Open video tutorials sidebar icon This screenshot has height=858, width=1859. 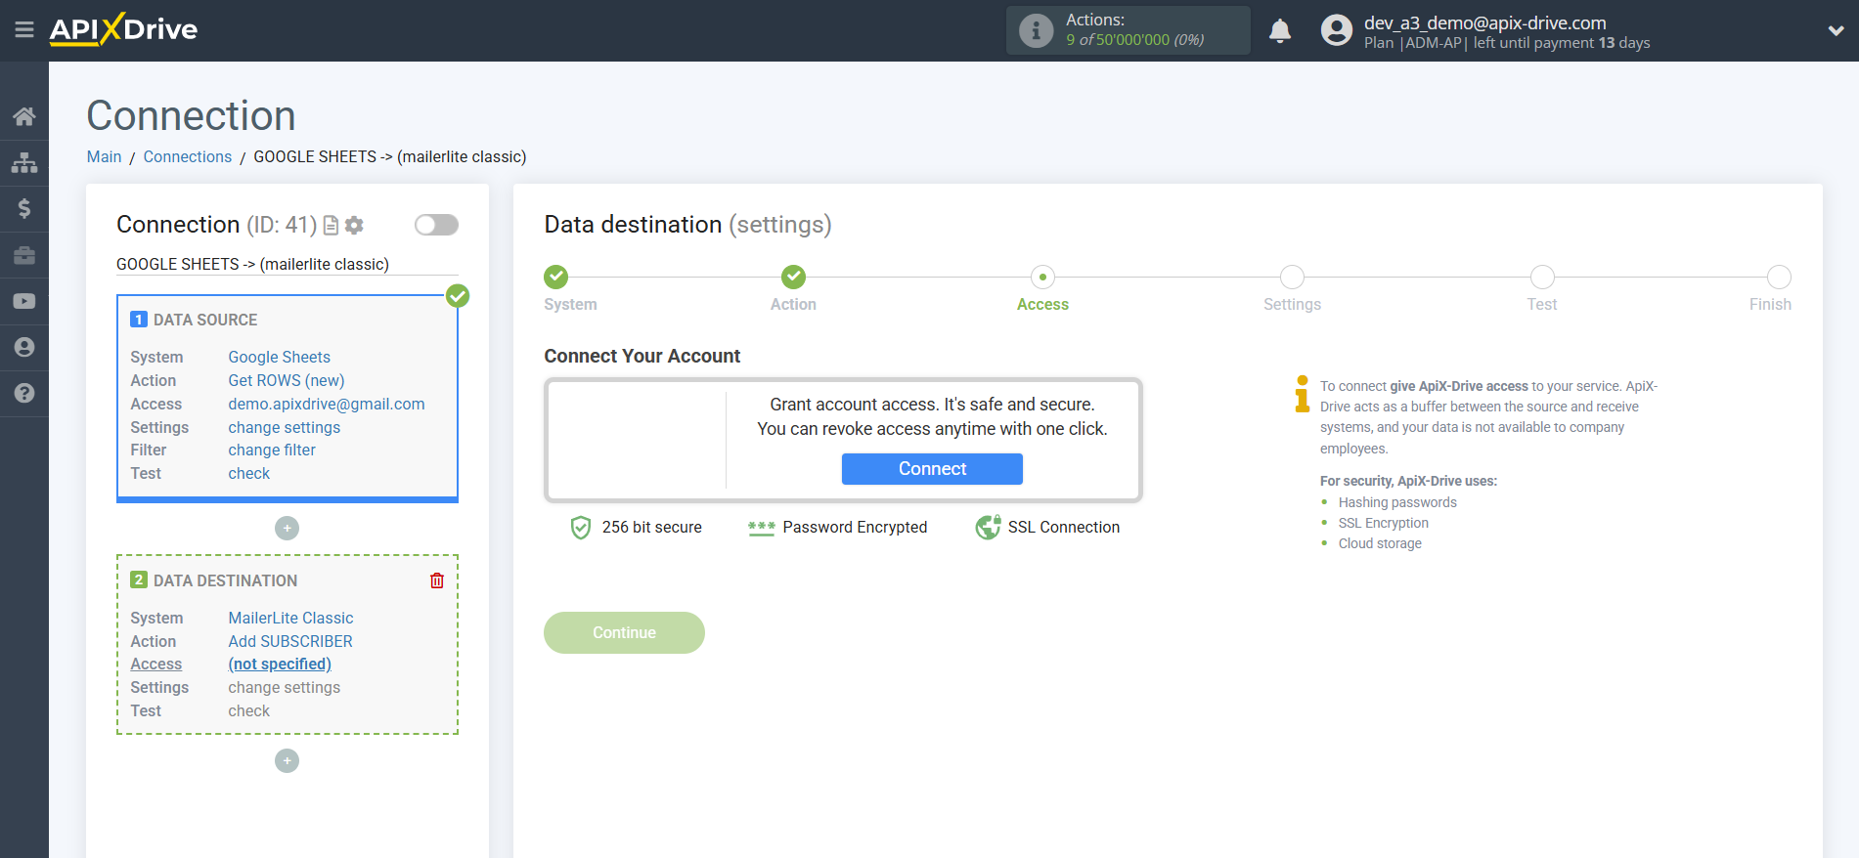click(24, 301)
